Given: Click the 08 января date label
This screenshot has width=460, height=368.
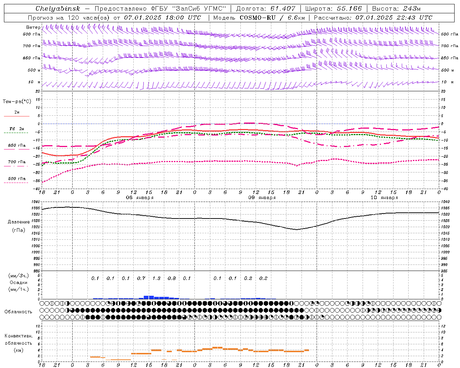Looking at the screenshot, I should pos(139,198).
